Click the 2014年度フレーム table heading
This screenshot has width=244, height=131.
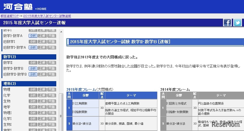[175, 90]
